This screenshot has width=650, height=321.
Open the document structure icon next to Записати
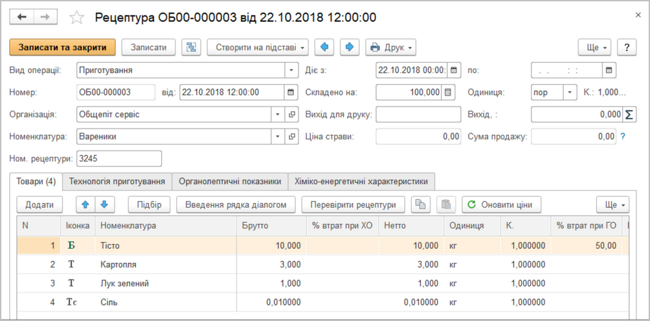191,47
